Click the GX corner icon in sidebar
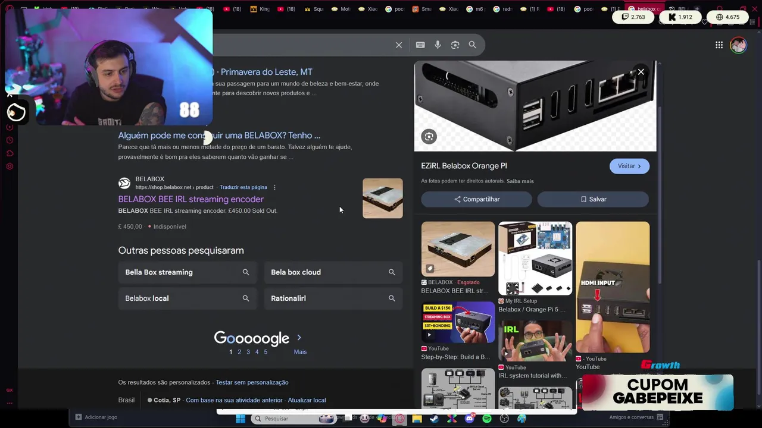 pyautogui.click(x=10, y=390)
